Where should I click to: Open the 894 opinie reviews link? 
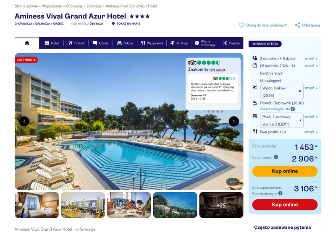click(x=217, y=70)
